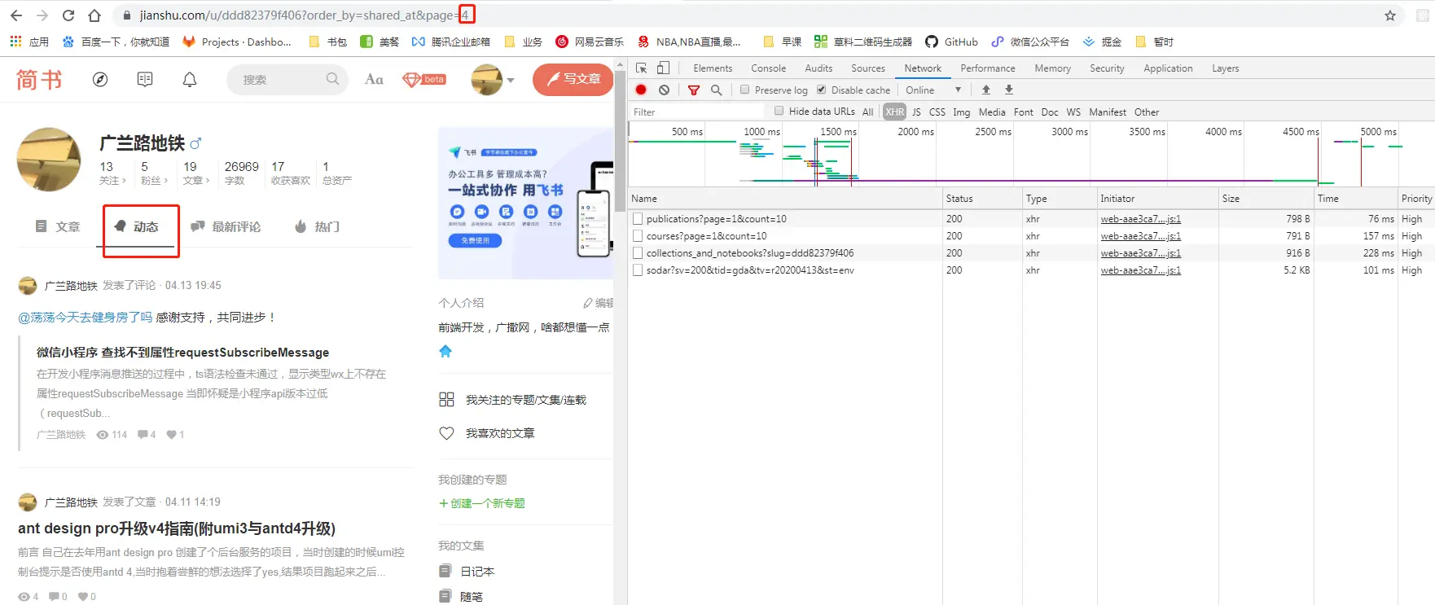
Task: Click the DevTools network Filter input field
Action: tap(697, 112)
